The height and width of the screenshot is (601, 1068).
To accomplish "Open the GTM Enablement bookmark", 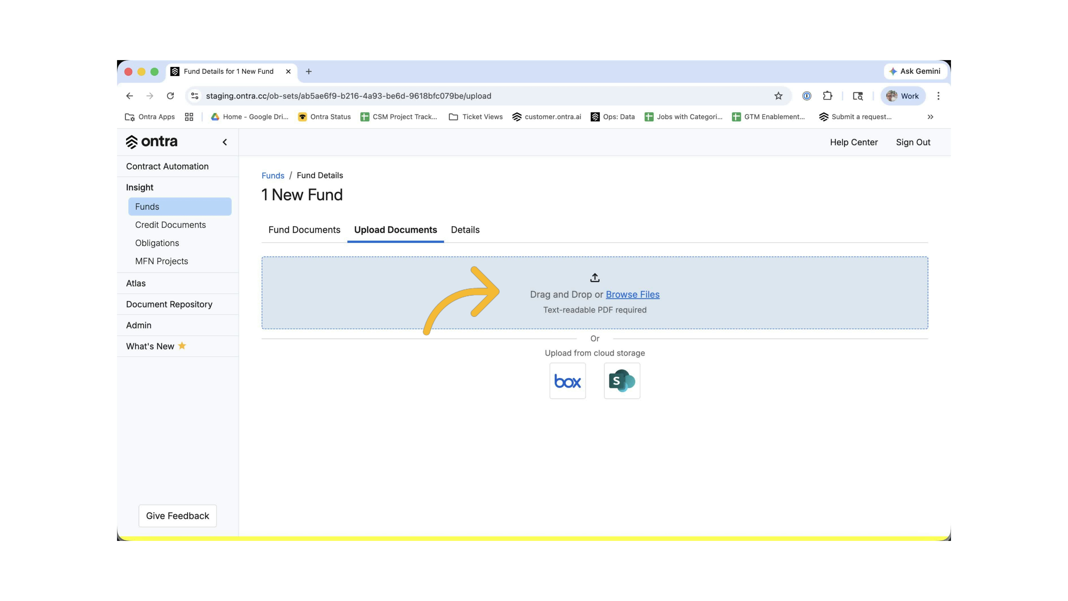I will click(x=768, y=117).
